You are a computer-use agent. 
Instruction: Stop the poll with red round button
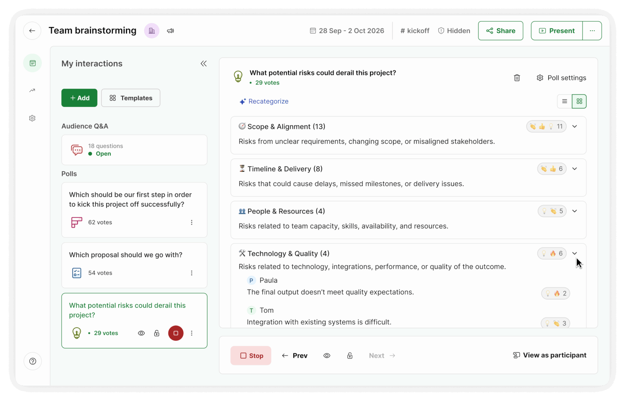[x=176, y=333]
